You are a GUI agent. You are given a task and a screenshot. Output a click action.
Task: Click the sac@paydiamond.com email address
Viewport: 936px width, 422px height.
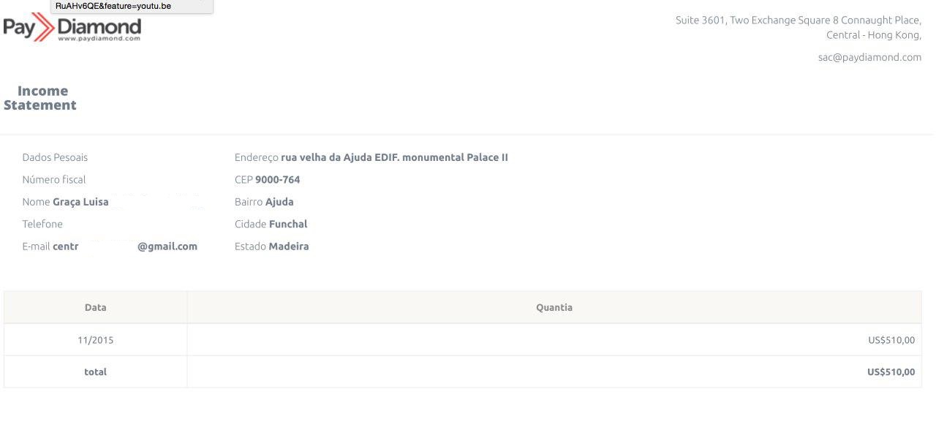click(x=869, y=57)
